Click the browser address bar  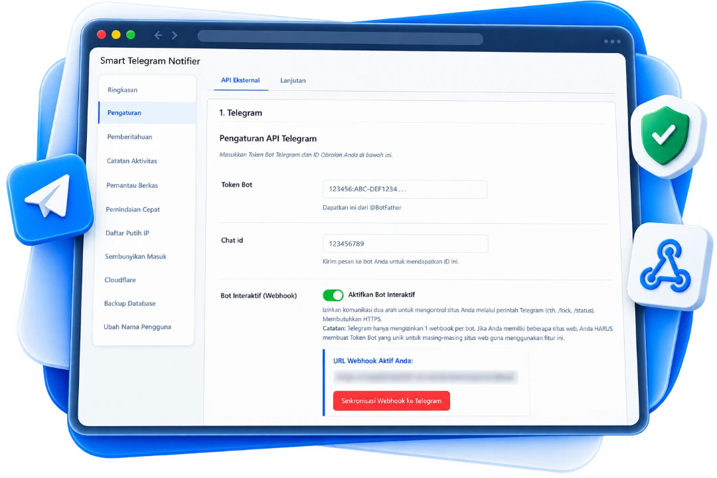click(x=340, y=38)
